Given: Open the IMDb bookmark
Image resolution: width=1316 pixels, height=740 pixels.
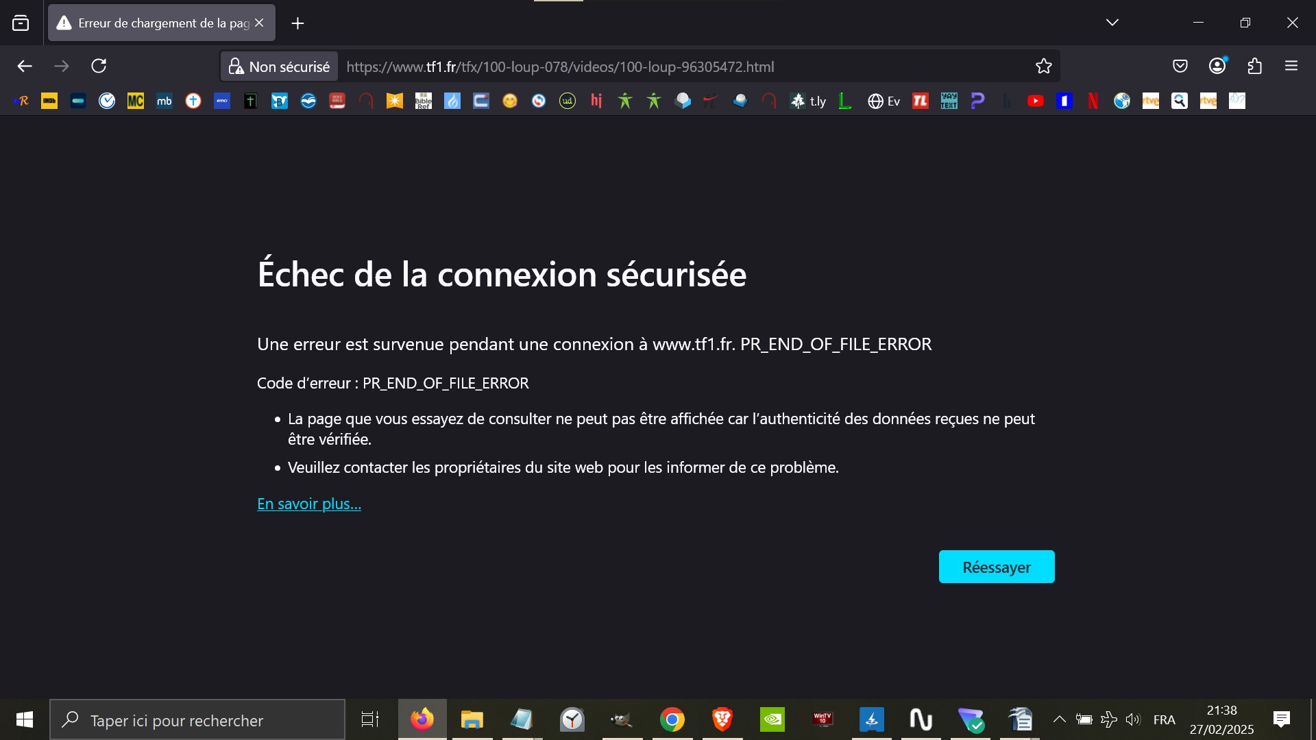Looking at the screenshot, I should pyautogui.click(x=49, y=101).
